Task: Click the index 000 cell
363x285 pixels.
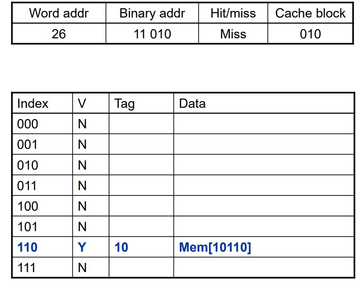Action: 28,124
